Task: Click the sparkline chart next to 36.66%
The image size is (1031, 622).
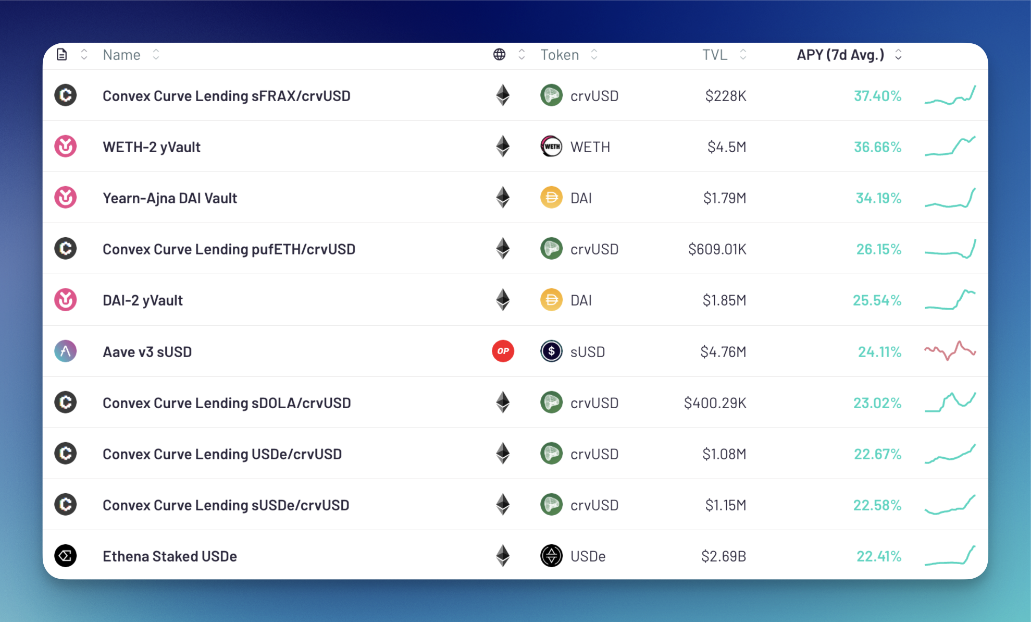Action: coord(950,146)
